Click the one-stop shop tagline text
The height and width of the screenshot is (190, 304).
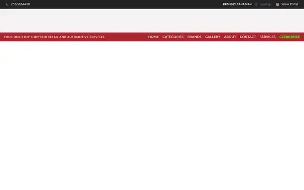(x=54, y=37)
